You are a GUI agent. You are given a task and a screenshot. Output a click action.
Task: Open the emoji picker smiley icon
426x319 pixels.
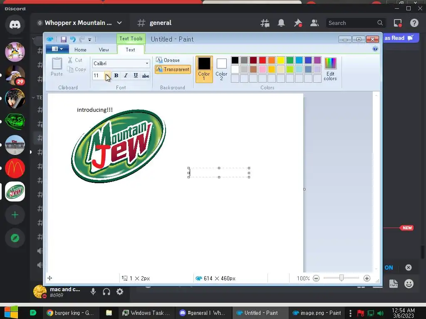[409, 284]
